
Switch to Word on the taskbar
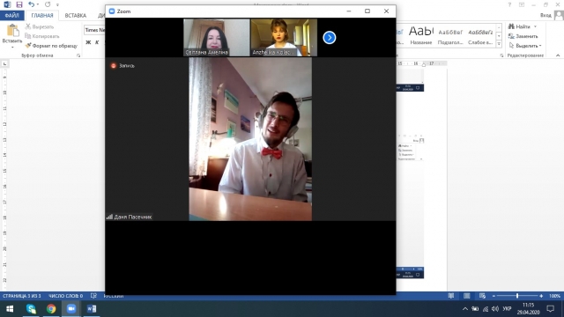tap(92, 309)
